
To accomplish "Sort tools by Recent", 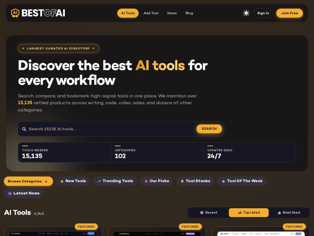I will 208,212.
